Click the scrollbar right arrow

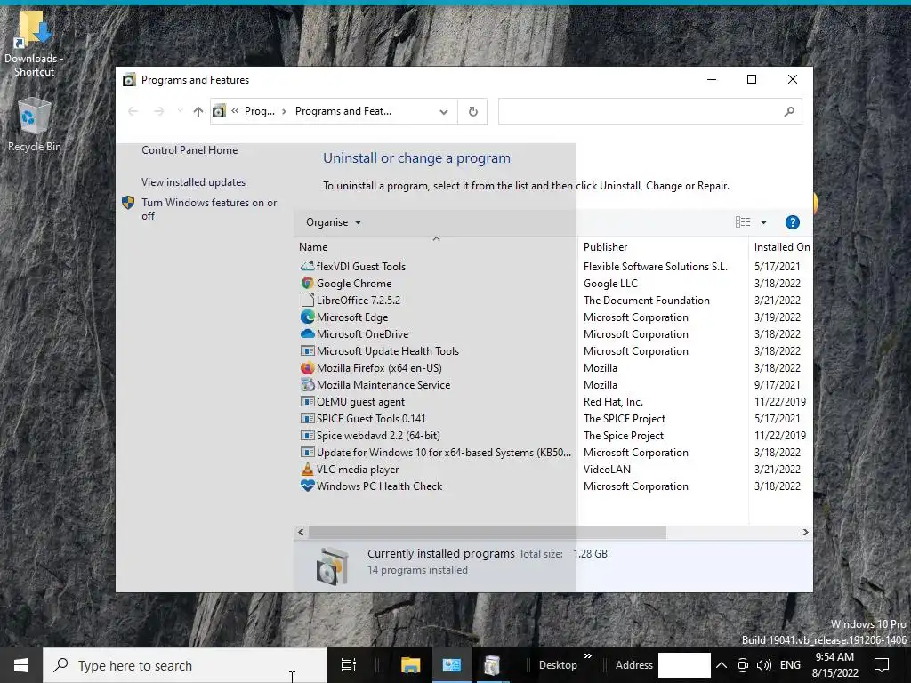[x=805, y=532]
